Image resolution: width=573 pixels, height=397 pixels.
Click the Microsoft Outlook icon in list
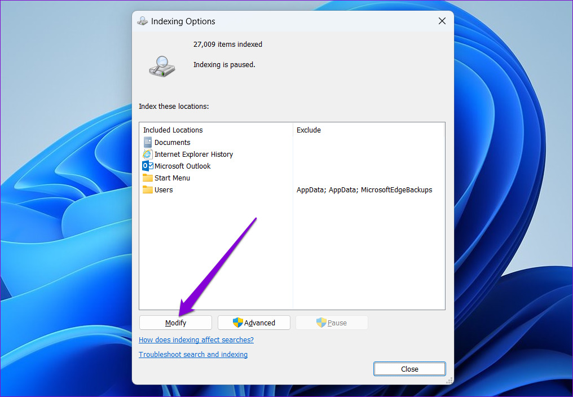(x=148, y=166)
